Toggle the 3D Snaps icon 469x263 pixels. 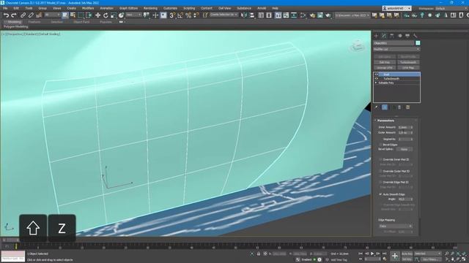(x=172, y=15)
